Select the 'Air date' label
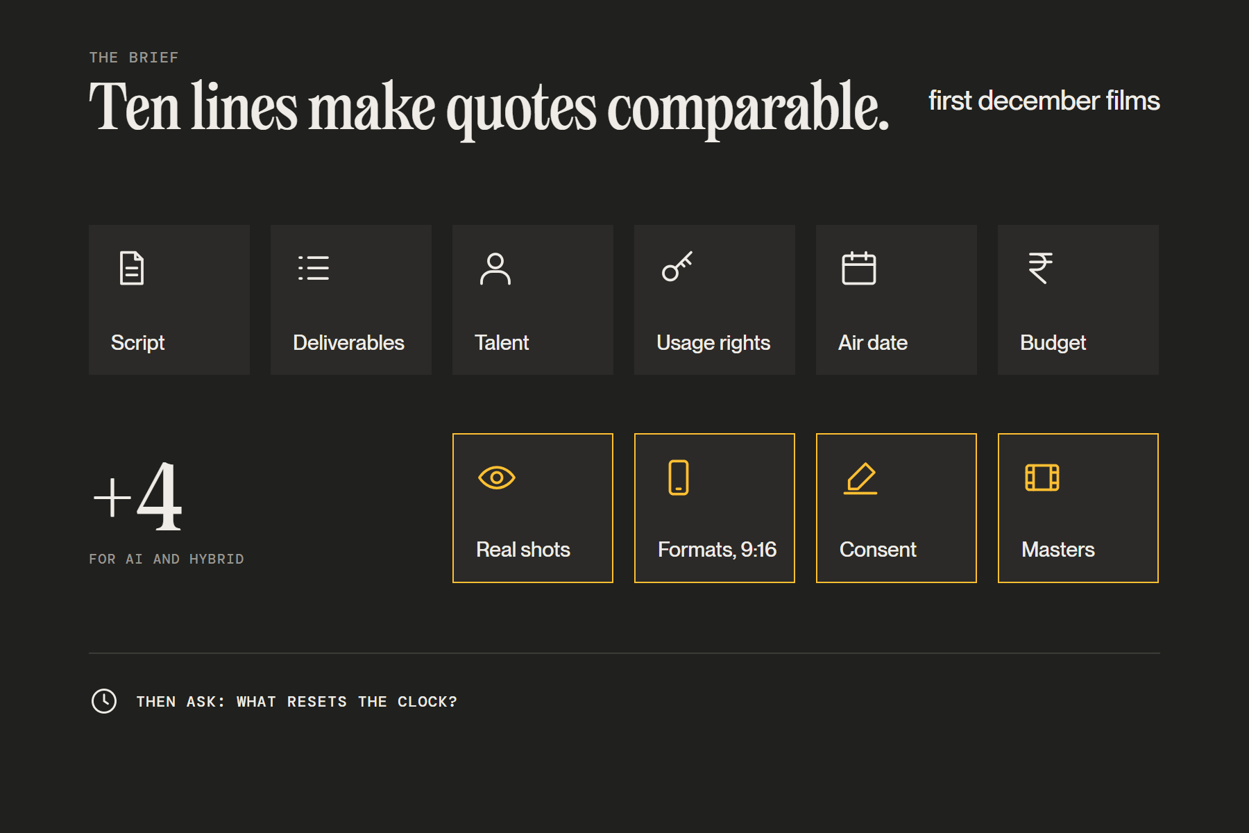Screen dimensions: 1249x833 tap(873, 343)
